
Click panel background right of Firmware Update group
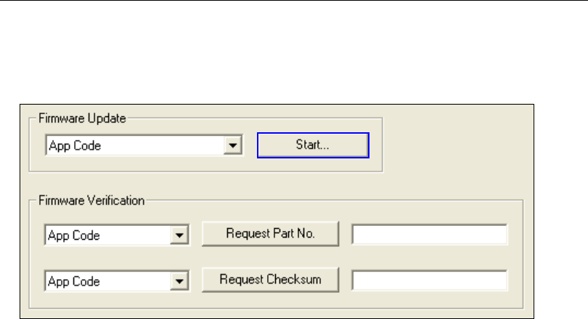(x=457, y=145)
